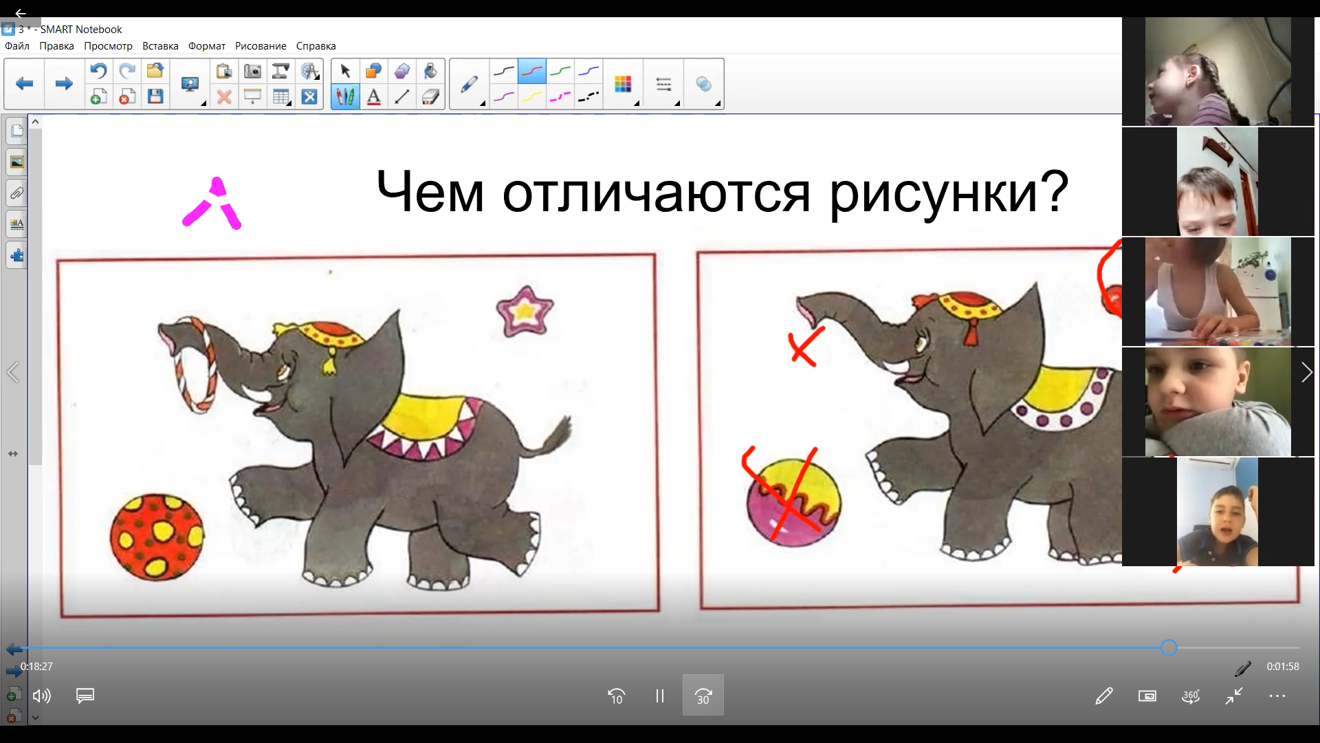Open the Attachments paperclip sidebar tab
Image resolution: width=1320 pixels, height=743 pixels.
coord(16,193)
